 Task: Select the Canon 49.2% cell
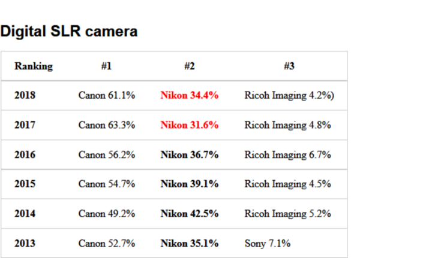click(107, 214)
